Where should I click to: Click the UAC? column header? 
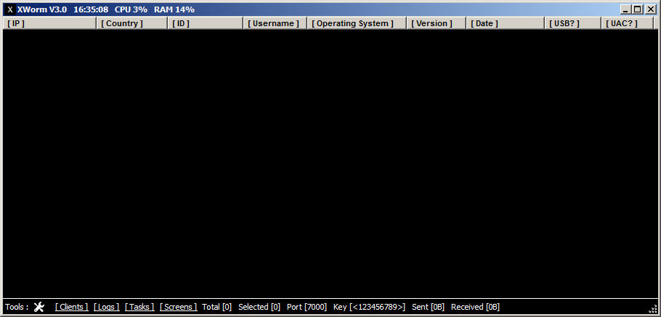tap(628, 23)
